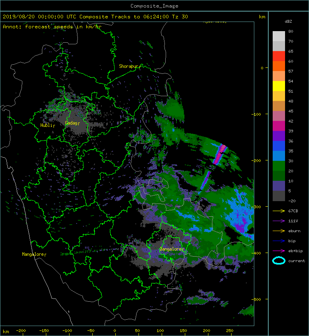Click the 57 value on the dBZ scale
The width and height of the screenshot is (309, 336).
[x=291, y=71]
